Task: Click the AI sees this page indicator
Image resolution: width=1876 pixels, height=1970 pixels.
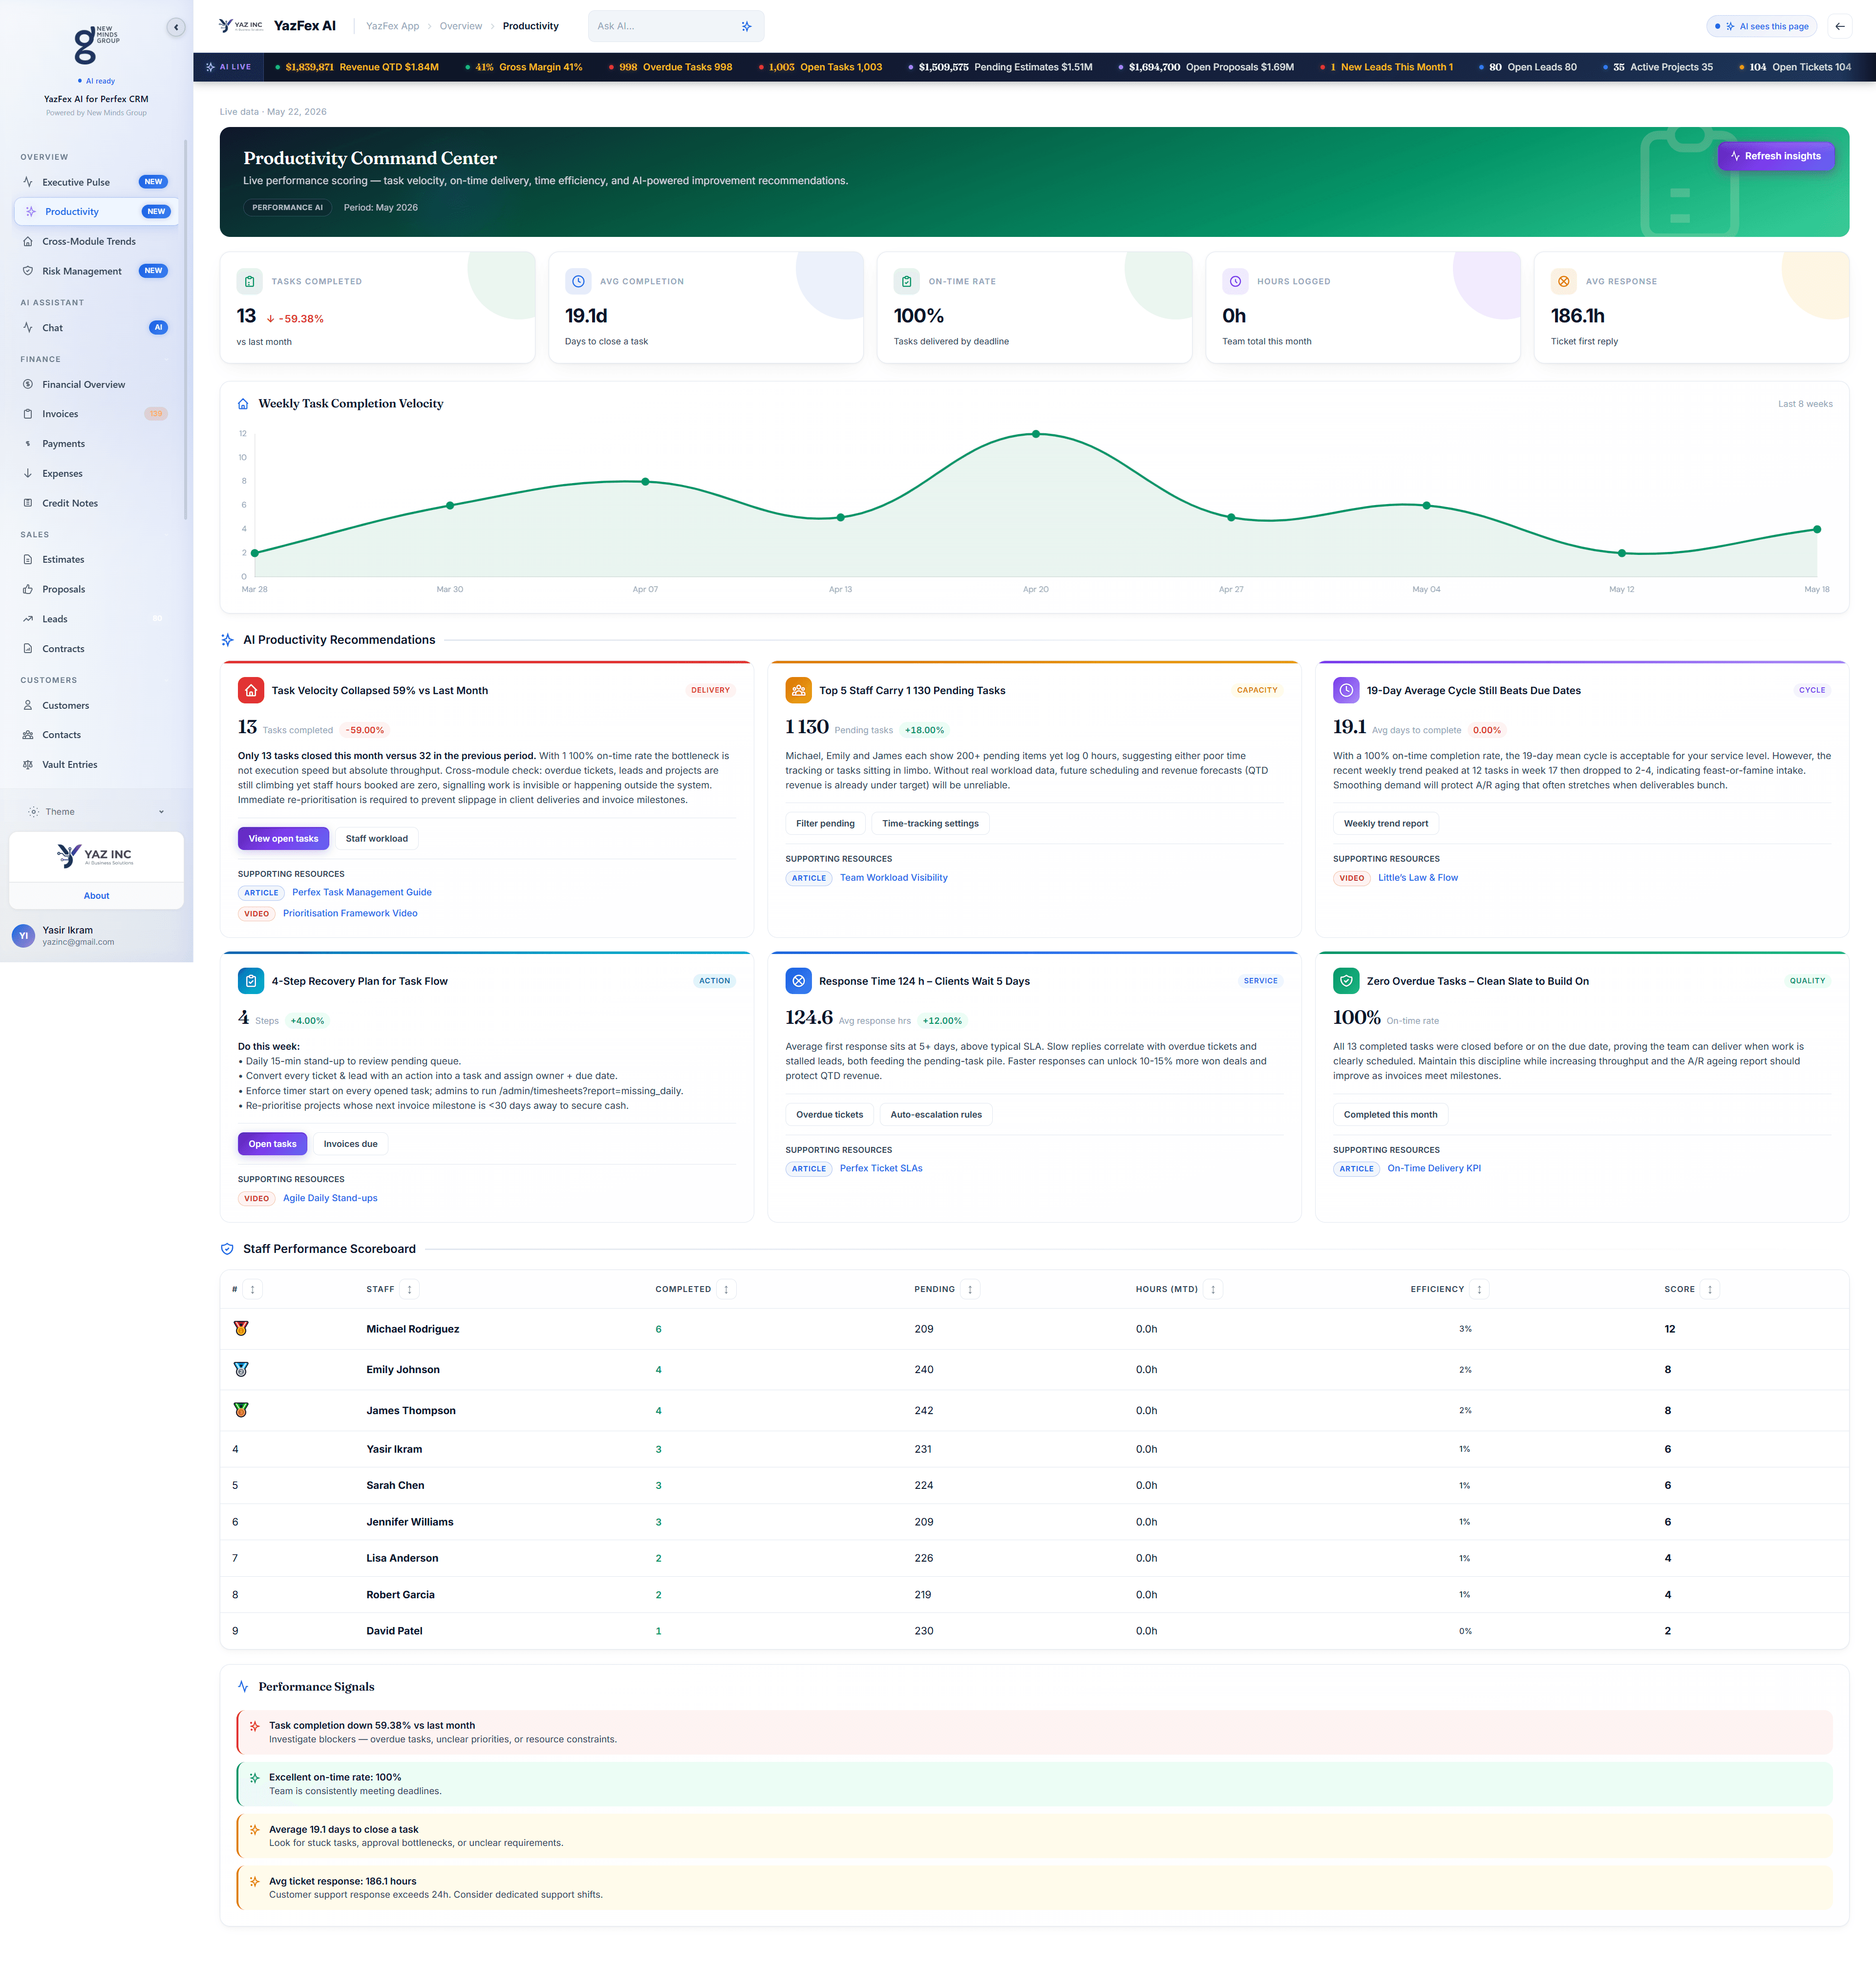Action: pyautogui.click(x=1762, y=26)
